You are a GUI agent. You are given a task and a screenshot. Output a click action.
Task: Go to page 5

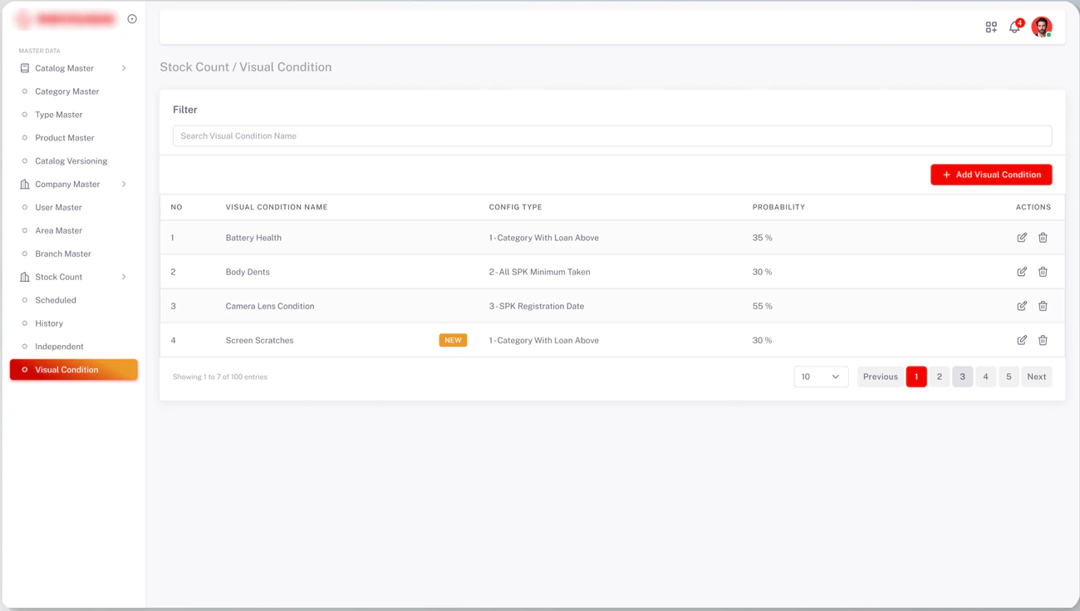[x=1009, y=377]
